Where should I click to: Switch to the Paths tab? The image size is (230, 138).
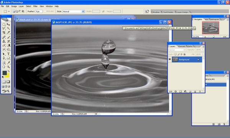(190, 46)
